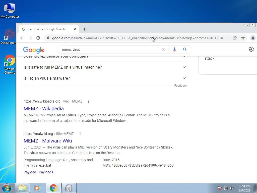Open the Chrome profile avatar menu
The height and width of the screenshot is (193, 257).
pyautogui.click(x=253, y=38)
